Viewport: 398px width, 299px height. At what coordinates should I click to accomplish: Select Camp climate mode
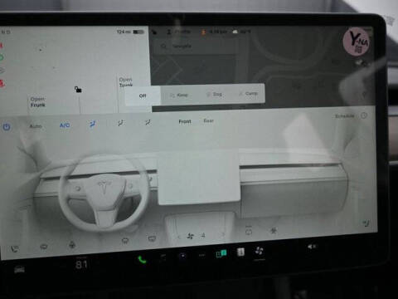pos(249,93)
